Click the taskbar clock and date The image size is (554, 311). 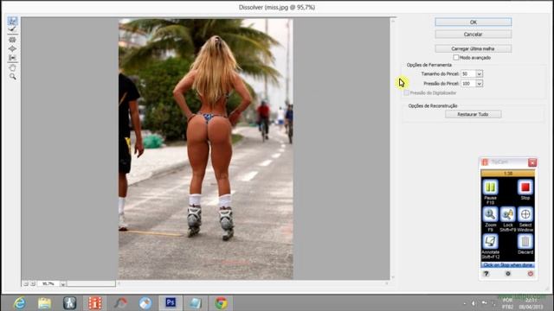(531, 303)
